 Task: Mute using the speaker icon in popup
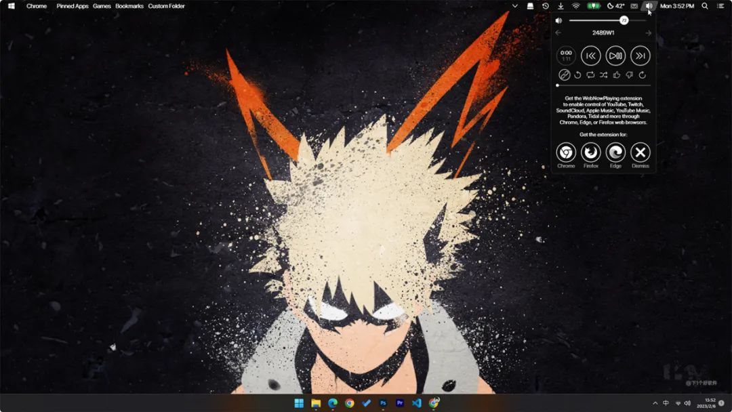(x=558, y=20)
